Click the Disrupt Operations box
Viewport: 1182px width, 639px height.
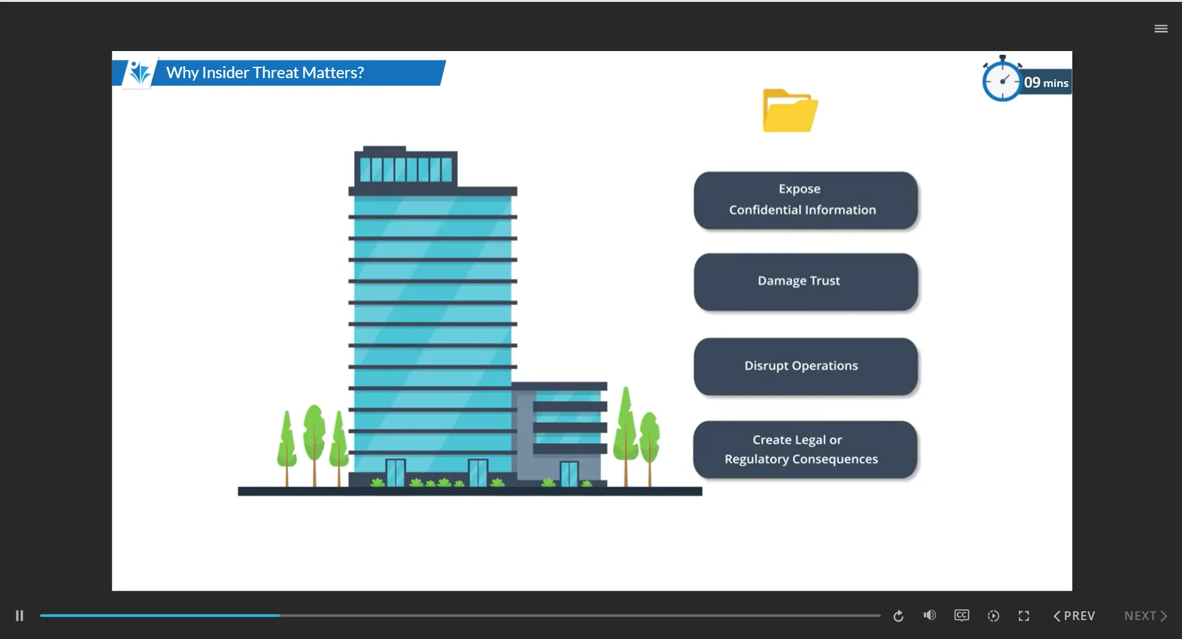805,366
